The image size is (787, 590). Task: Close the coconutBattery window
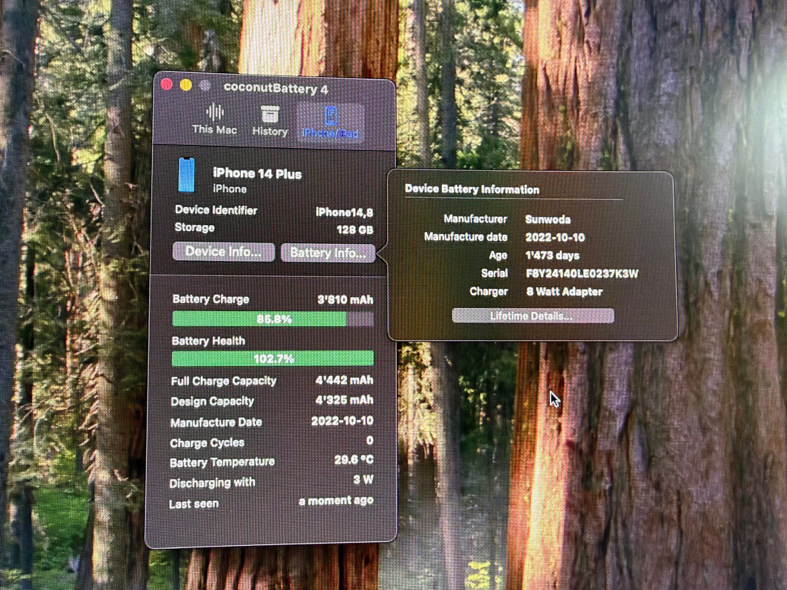click(x=167, y=84)
